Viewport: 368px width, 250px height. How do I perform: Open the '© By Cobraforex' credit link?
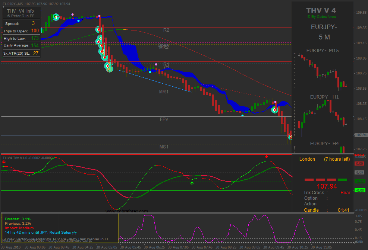(x=321, y=17)
